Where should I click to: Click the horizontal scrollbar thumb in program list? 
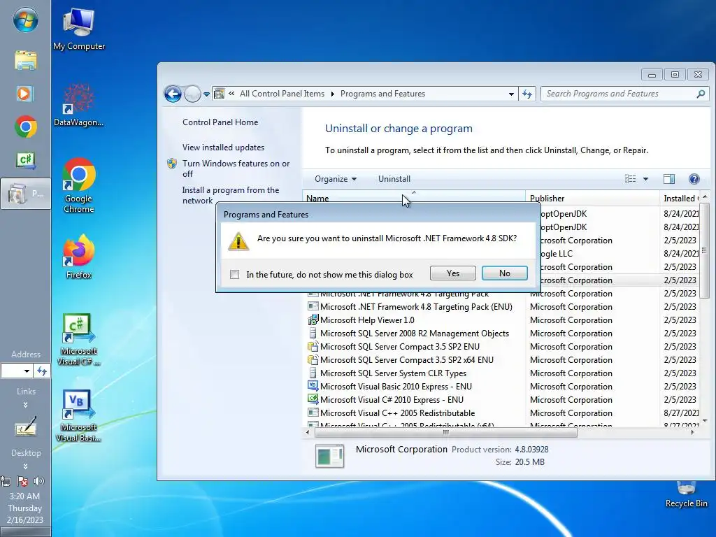[x=445, y=432]
